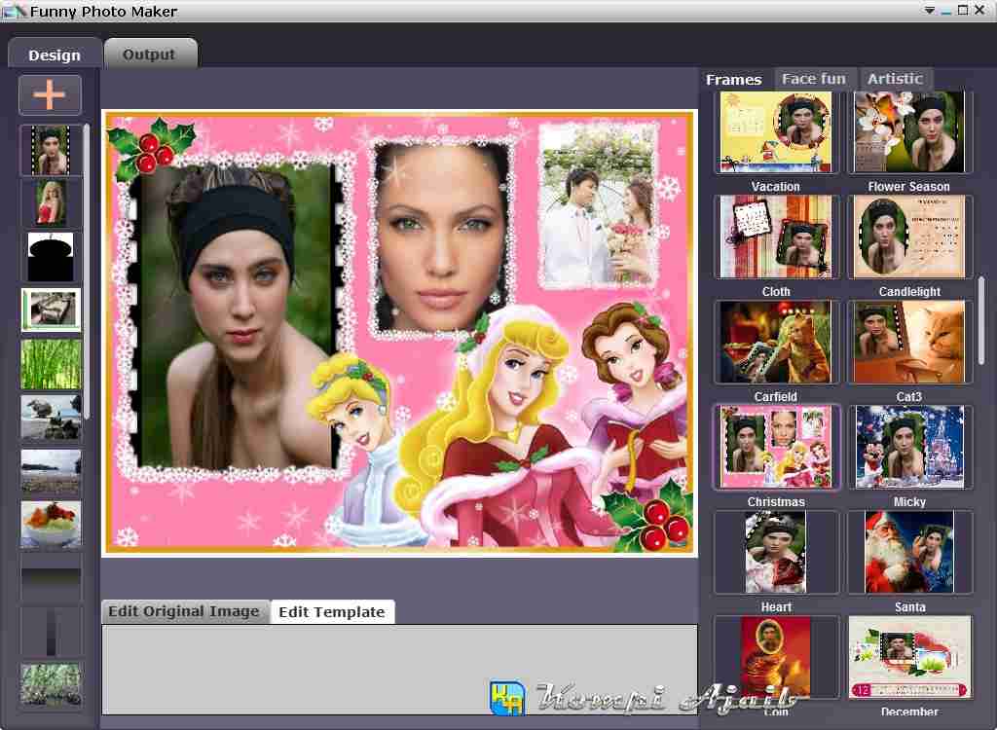
Task: Open the Face fun tab
Action: 815,79
